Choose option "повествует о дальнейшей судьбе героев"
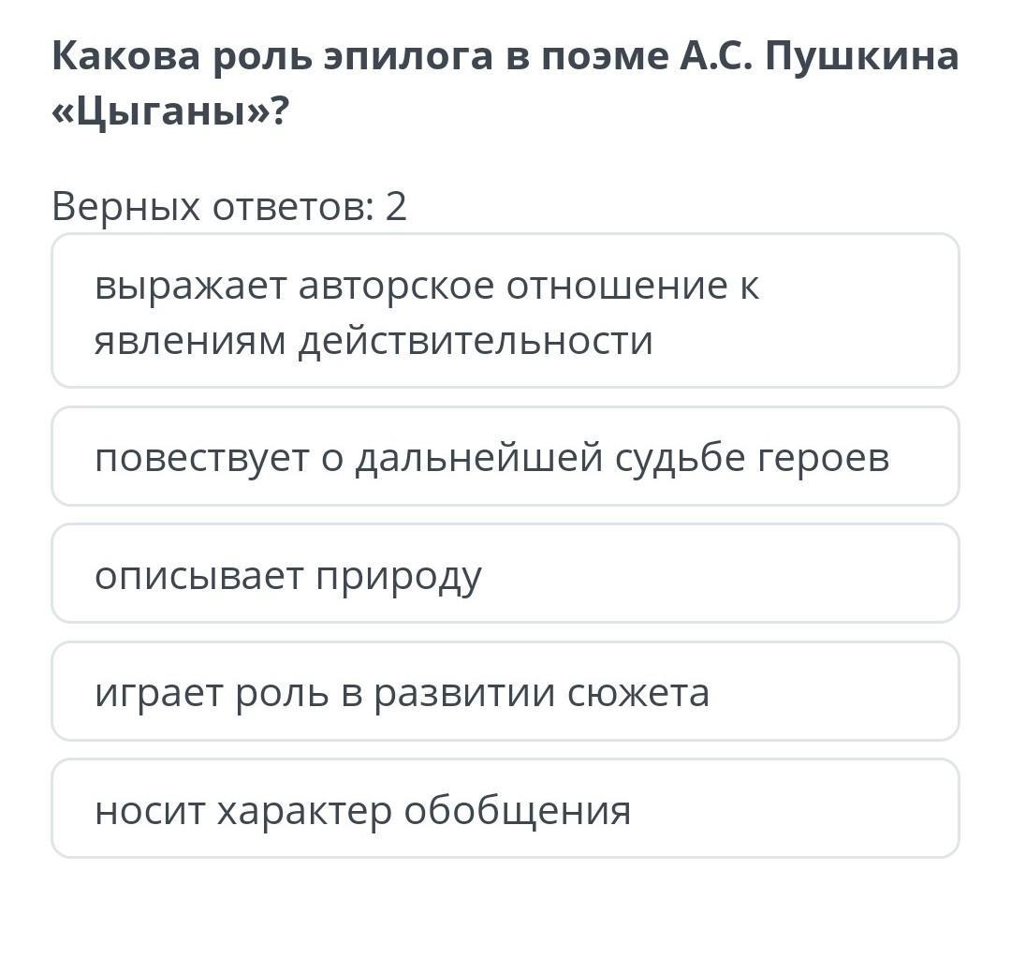 tap(505, 457)
